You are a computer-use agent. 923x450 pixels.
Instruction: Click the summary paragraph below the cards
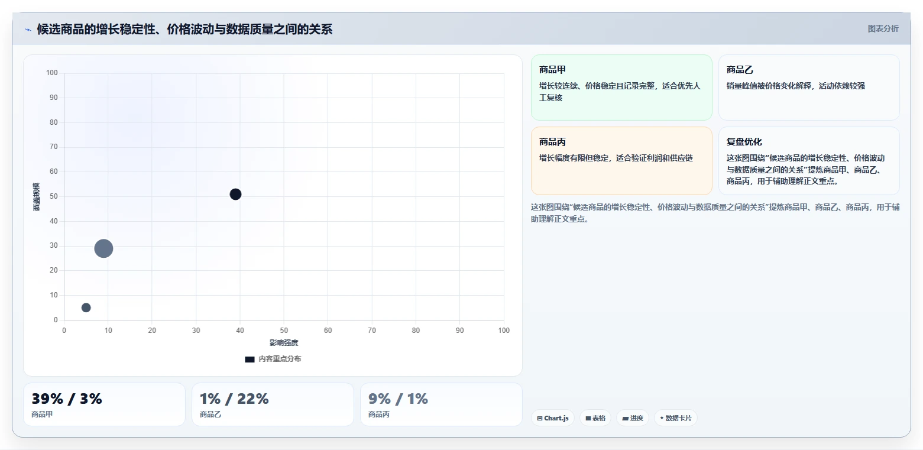[x=715, y=213]
